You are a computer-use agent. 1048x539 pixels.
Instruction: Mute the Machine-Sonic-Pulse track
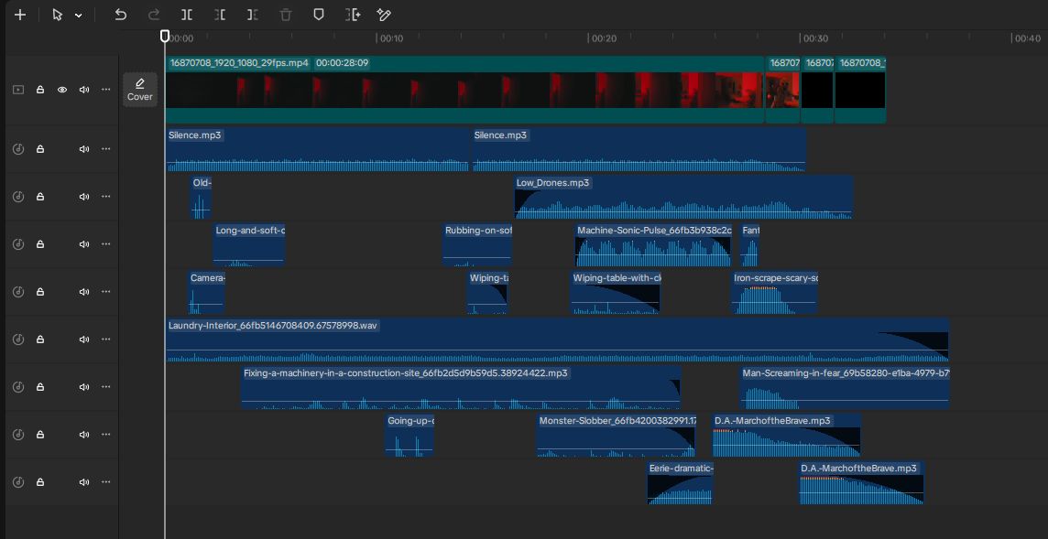tap(84, 243)
